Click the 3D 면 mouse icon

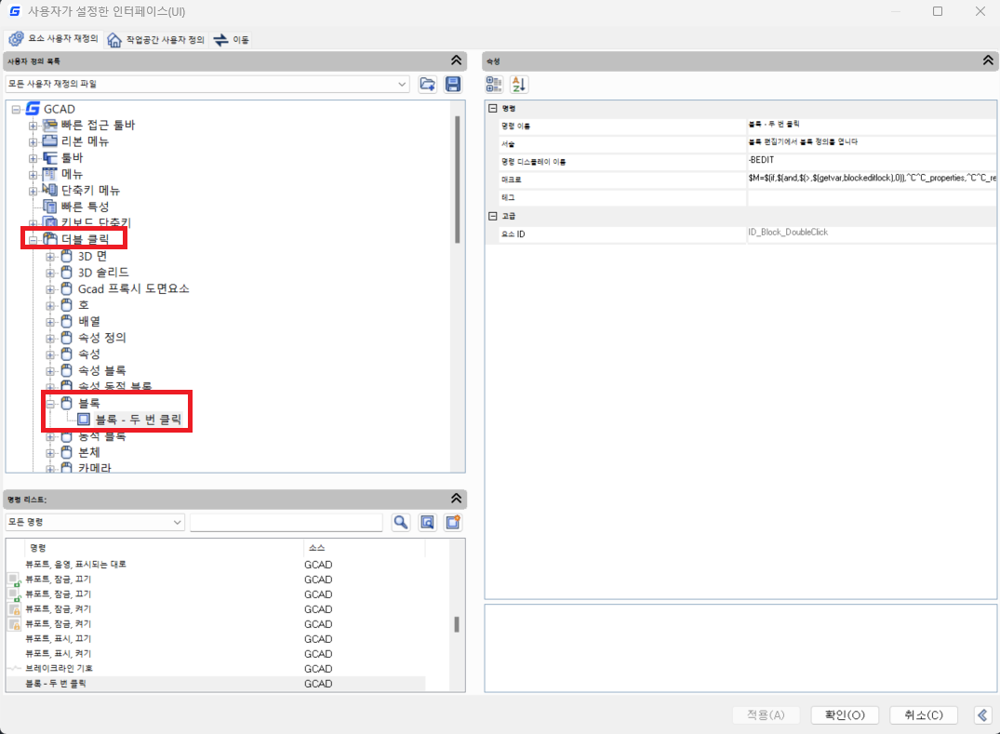[66, 257]
